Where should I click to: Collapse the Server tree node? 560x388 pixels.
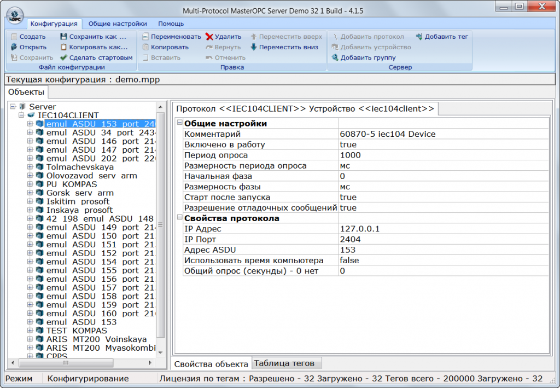(13, 107)
